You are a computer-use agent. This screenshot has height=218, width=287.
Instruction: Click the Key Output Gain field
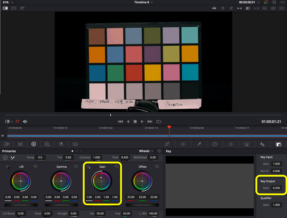(x=276, y=188)
